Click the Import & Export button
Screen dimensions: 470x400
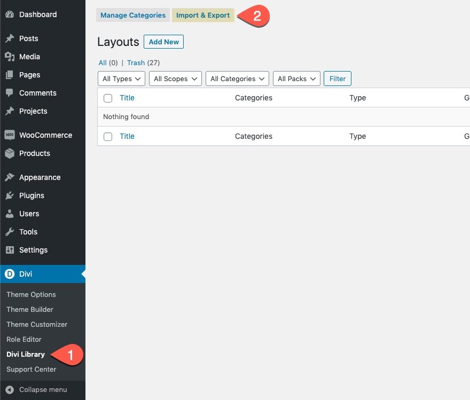tap(203, 15)
